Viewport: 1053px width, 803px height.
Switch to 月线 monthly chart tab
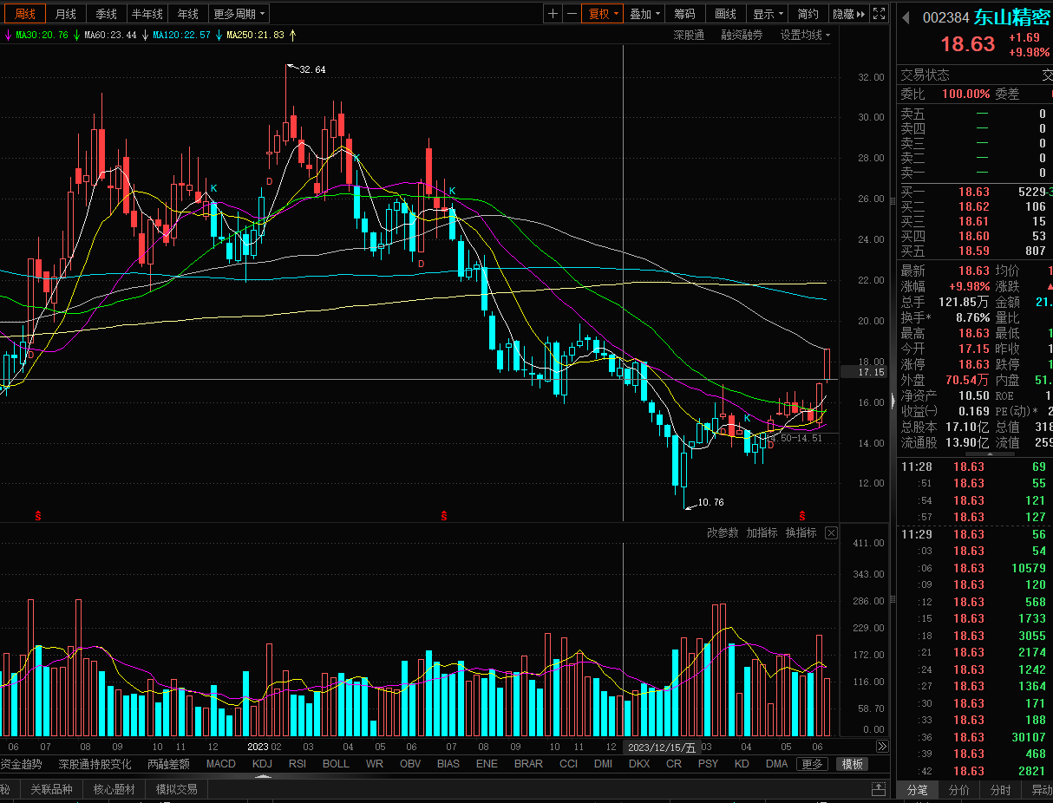[x=65, y=14]
